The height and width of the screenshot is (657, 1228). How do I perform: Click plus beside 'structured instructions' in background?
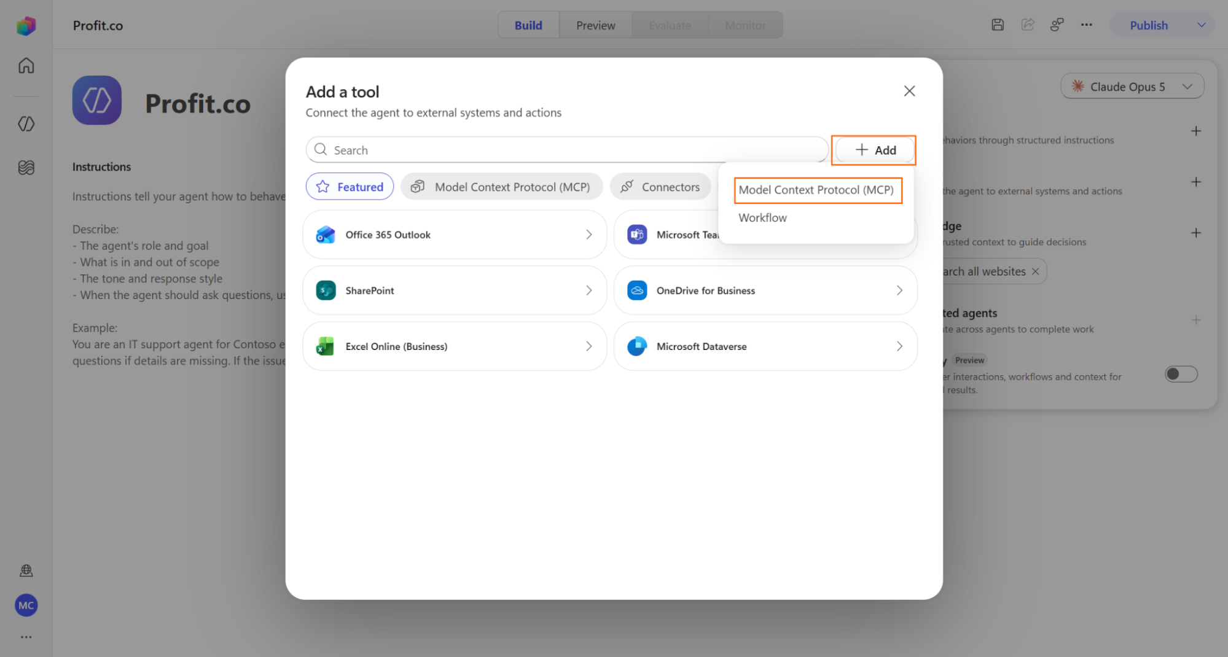(x=1196, y=131)
